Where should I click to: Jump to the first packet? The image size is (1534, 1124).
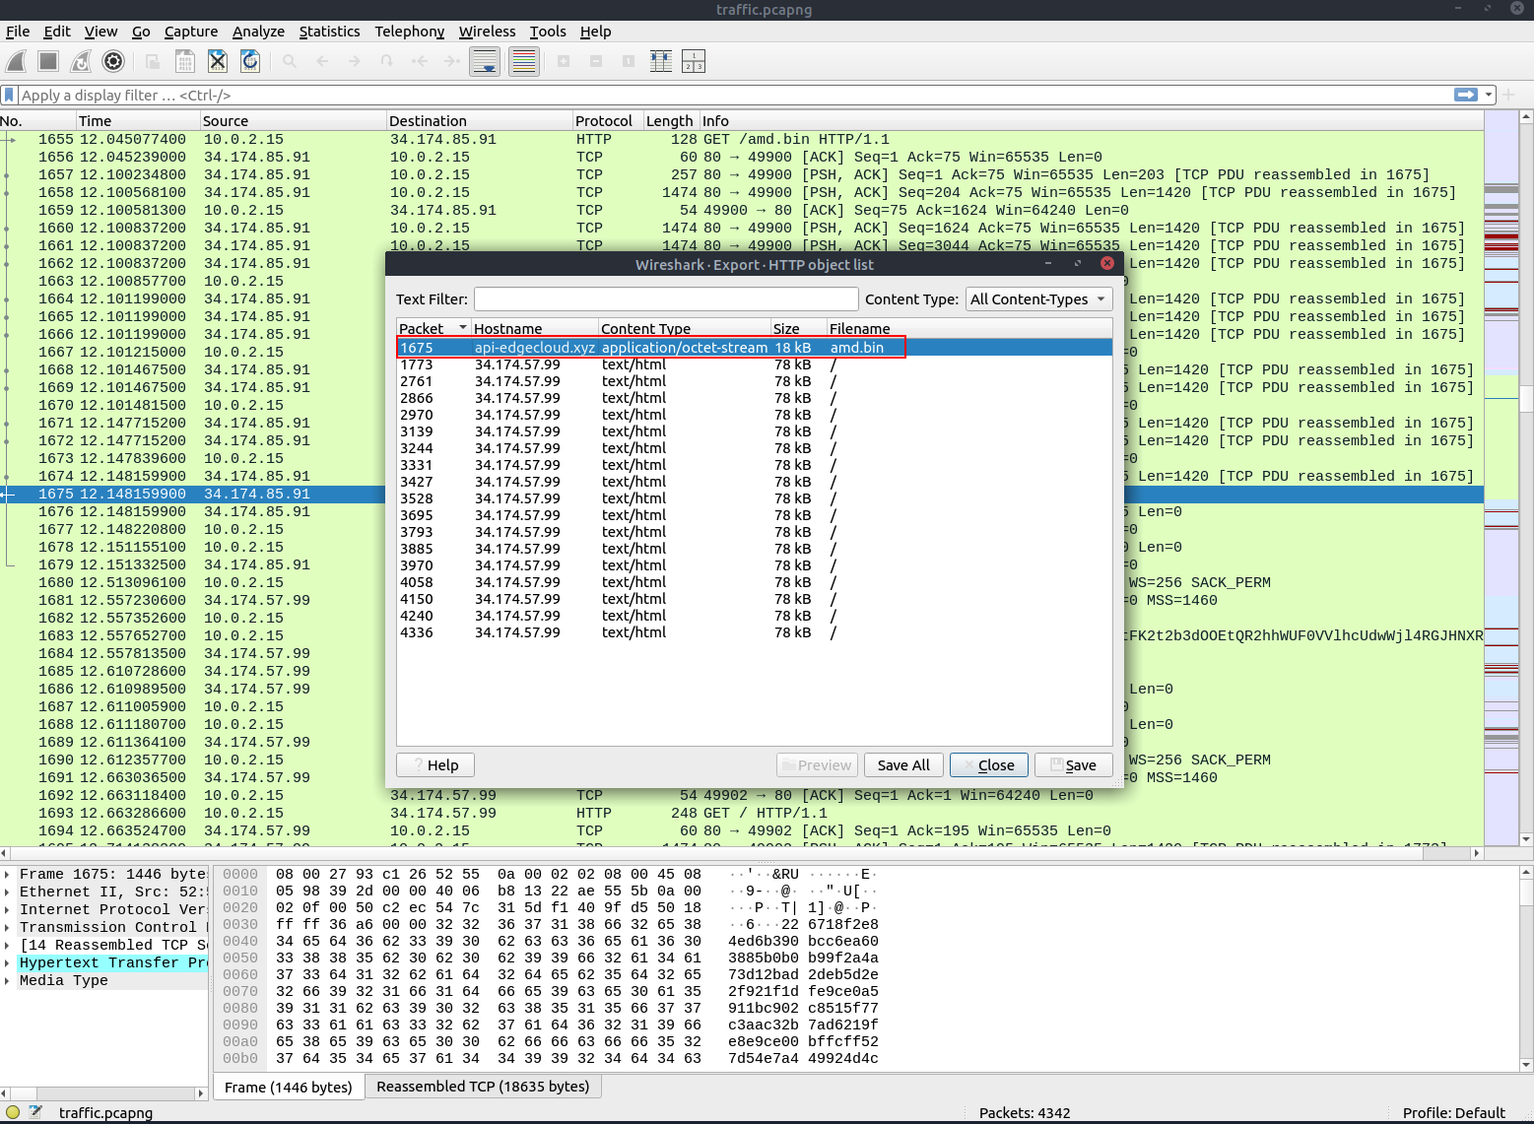[420, 61]
